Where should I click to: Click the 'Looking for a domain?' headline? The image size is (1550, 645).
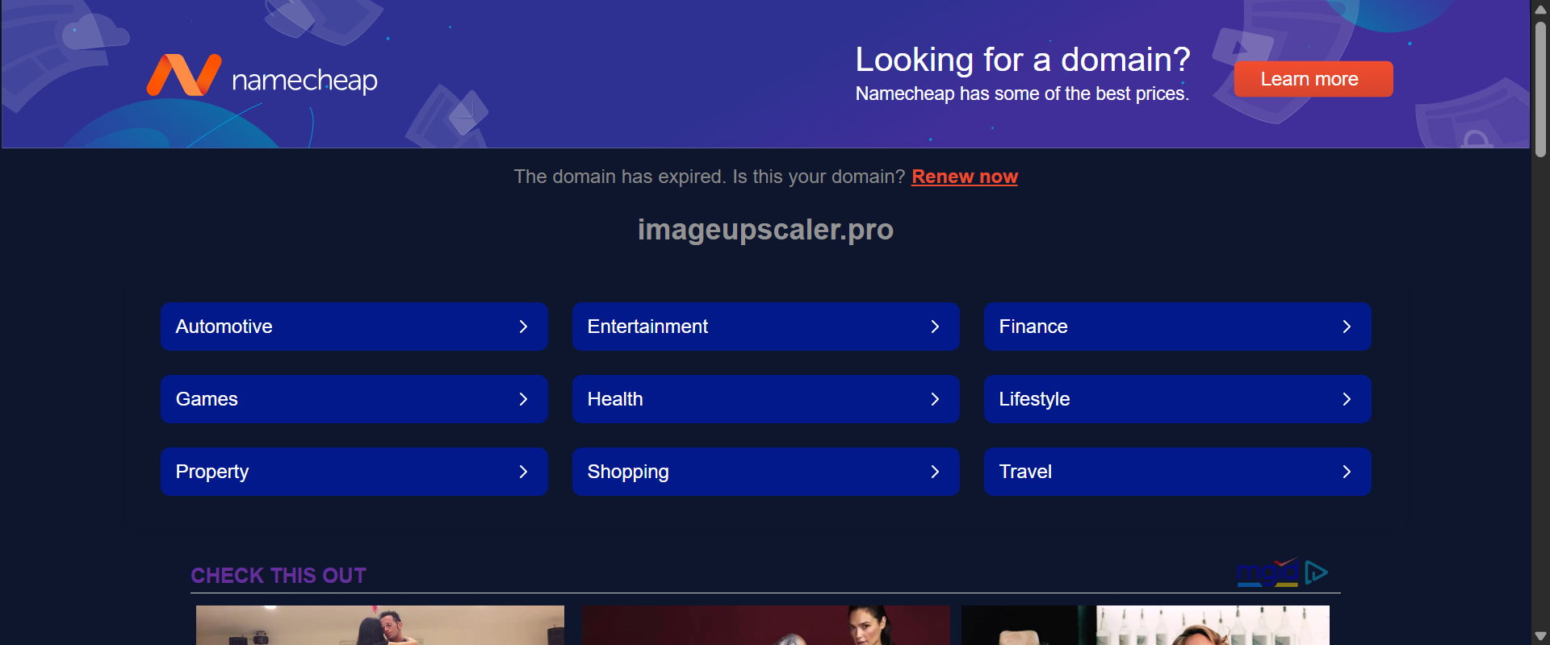(x=1023, y=60)
